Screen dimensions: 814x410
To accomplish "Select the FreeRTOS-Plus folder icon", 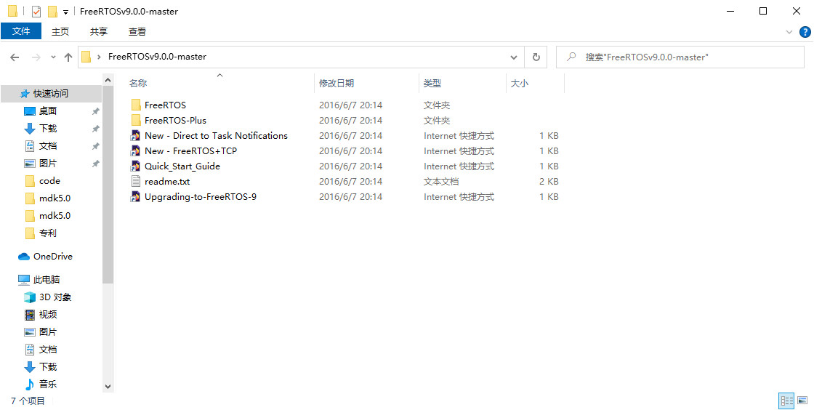I will tap(136, 121).
